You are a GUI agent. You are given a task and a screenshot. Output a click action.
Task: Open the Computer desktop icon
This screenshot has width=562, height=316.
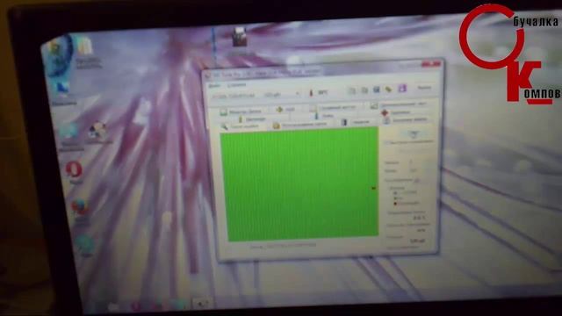pos(63,94)
